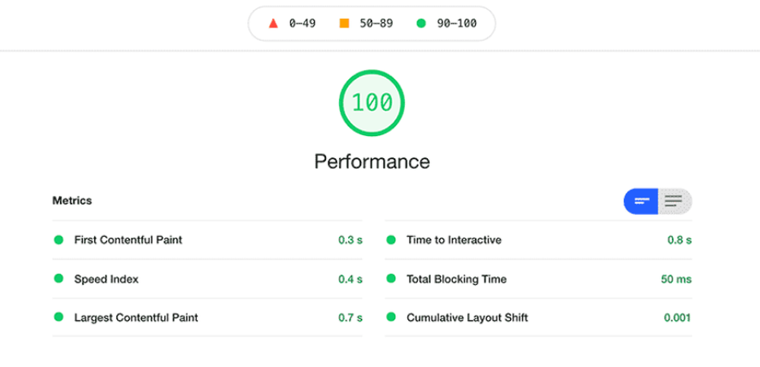The height and width of the screenshot is (367, 760).
Task: Click the green dot beside Largest Contentful Paint
Action: point(59,318)
